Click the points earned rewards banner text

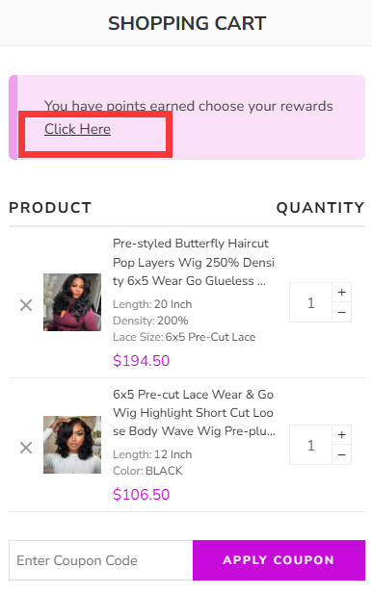pyautogui.click(x=189, y=106)
